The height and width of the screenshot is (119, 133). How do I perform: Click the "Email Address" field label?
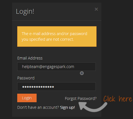point(30,58)
